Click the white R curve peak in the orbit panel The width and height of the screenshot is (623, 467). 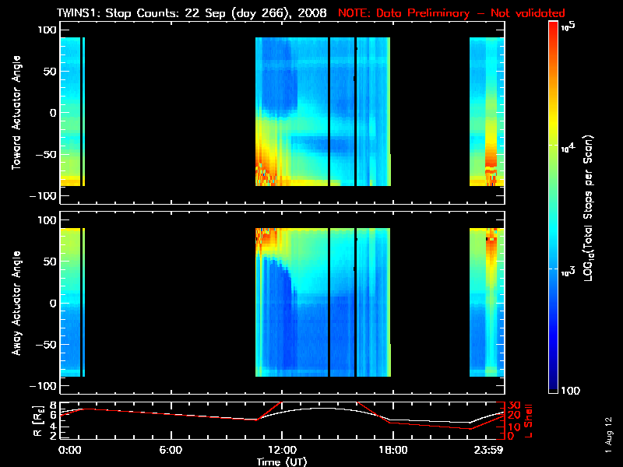324,408
